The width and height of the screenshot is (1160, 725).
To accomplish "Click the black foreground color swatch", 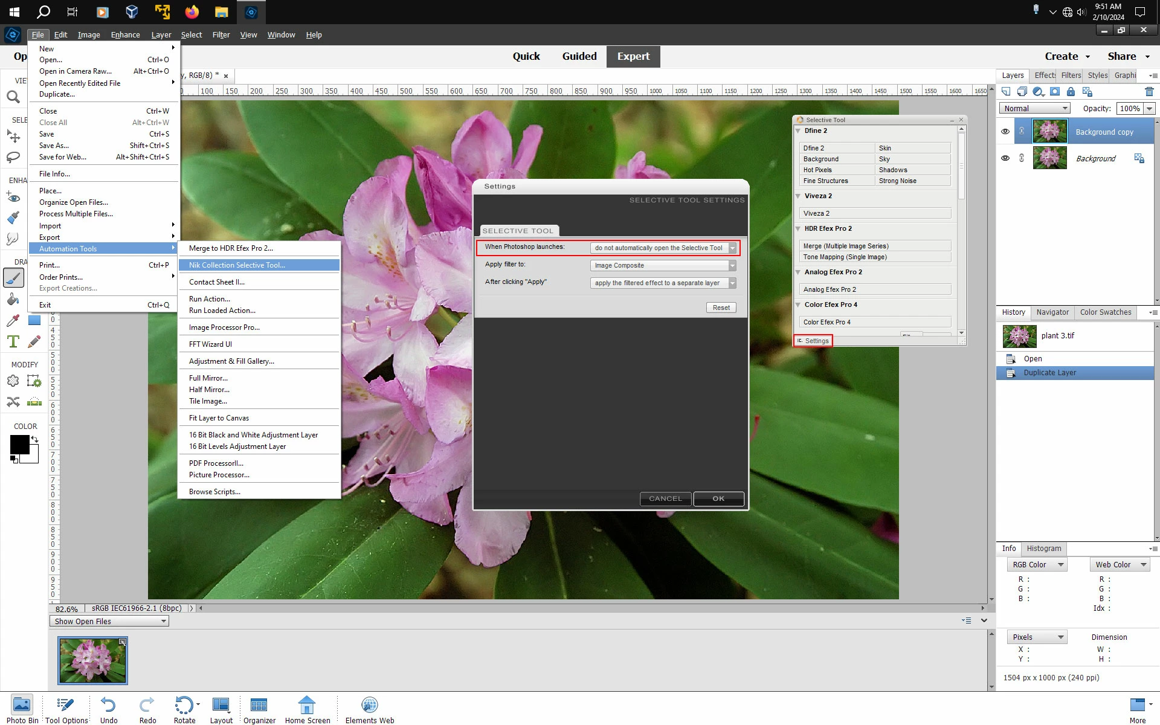I will [x=19, y=445].
